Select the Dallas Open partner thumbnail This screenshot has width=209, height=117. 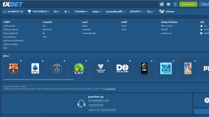[x=122, y=68]
